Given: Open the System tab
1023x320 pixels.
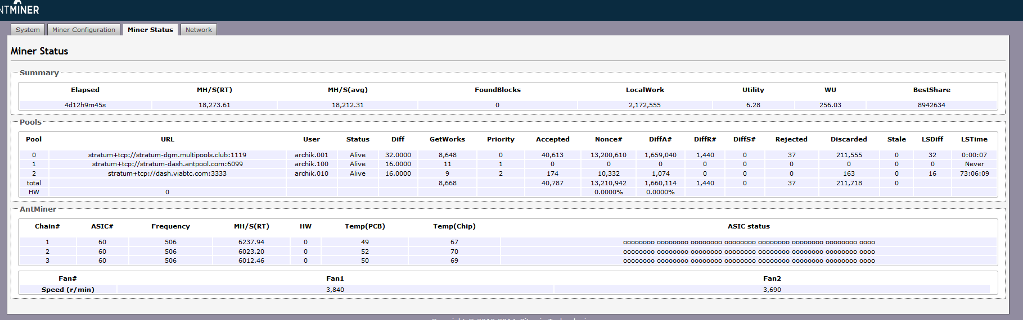Looking at the screenshot, I should 28,30.
